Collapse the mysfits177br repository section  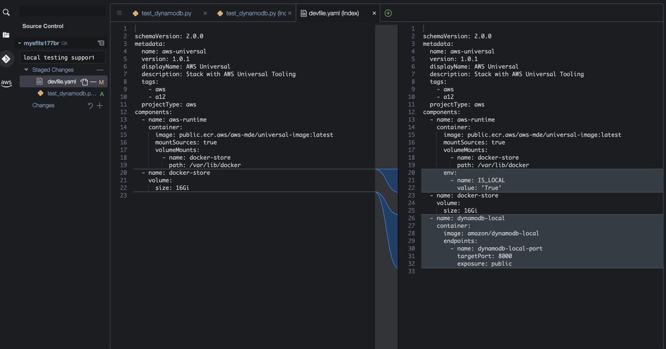19,42
